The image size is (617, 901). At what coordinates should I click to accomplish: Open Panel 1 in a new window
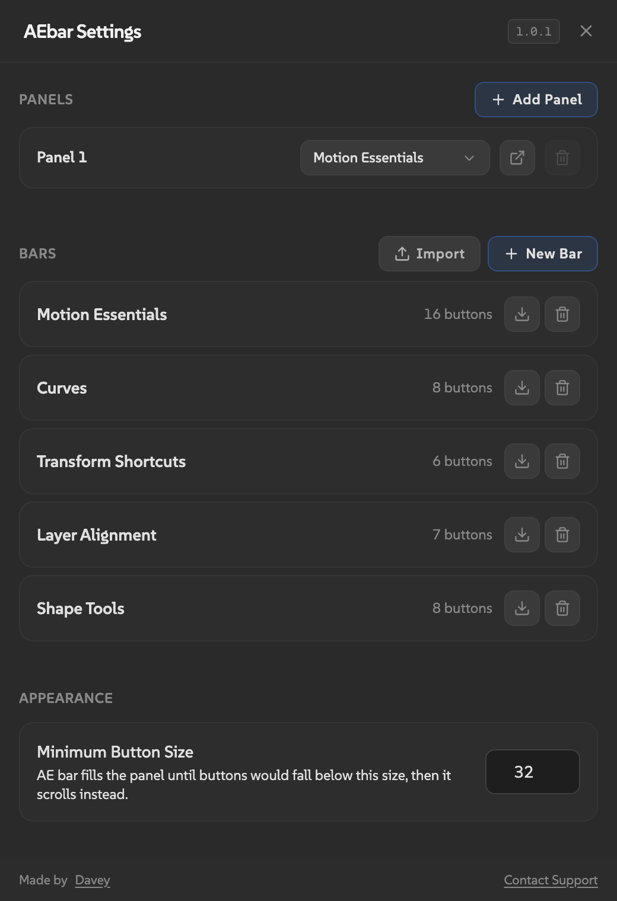[x=516, y=158]
